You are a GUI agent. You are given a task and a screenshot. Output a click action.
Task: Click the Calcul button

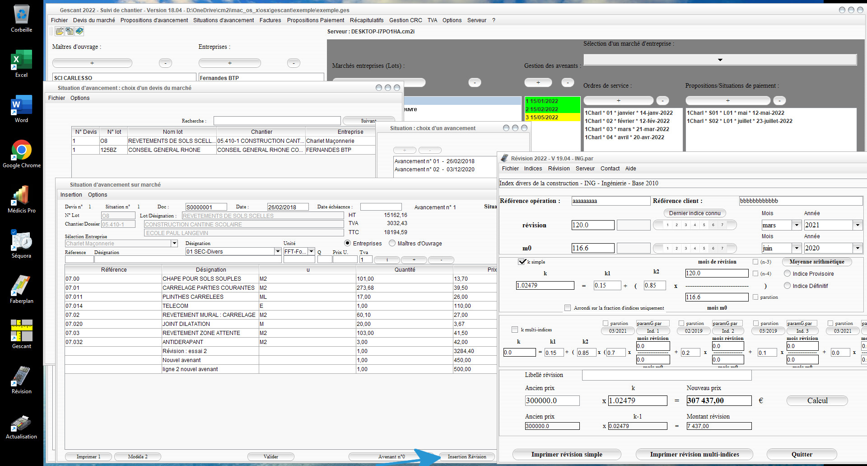(817, 400)
